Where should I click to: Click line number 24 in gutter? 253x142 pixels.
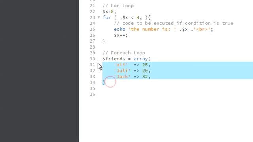click(x=93, y=23)
